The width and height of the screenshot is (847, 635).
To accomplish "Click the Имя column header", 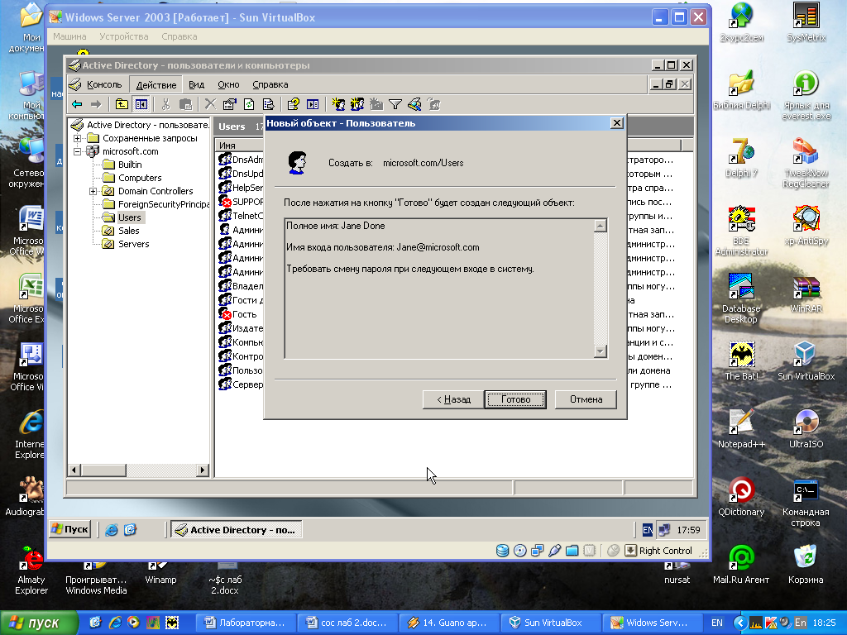I will click(239, 146).
